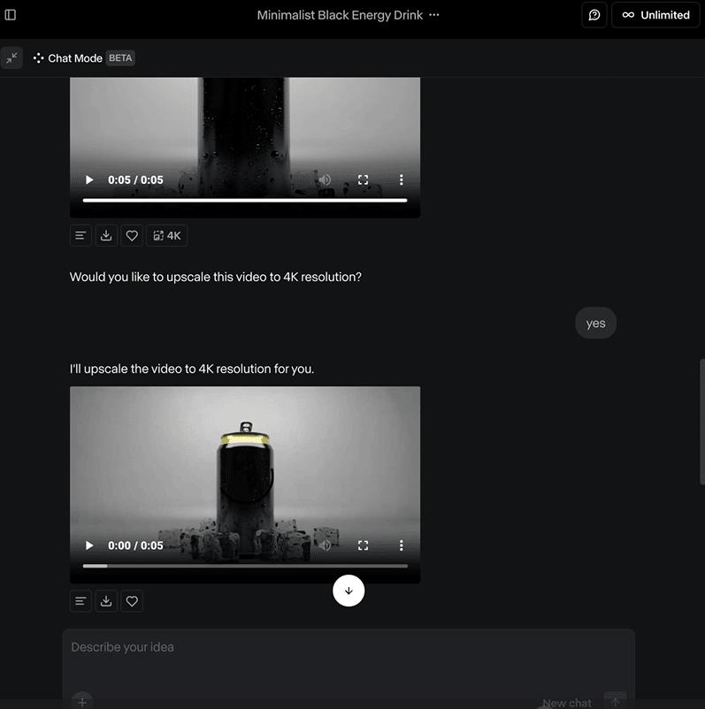The image size is (705, 709).
Task: Jump to bottom with the down-arrow button
Action: click(349, 591)
